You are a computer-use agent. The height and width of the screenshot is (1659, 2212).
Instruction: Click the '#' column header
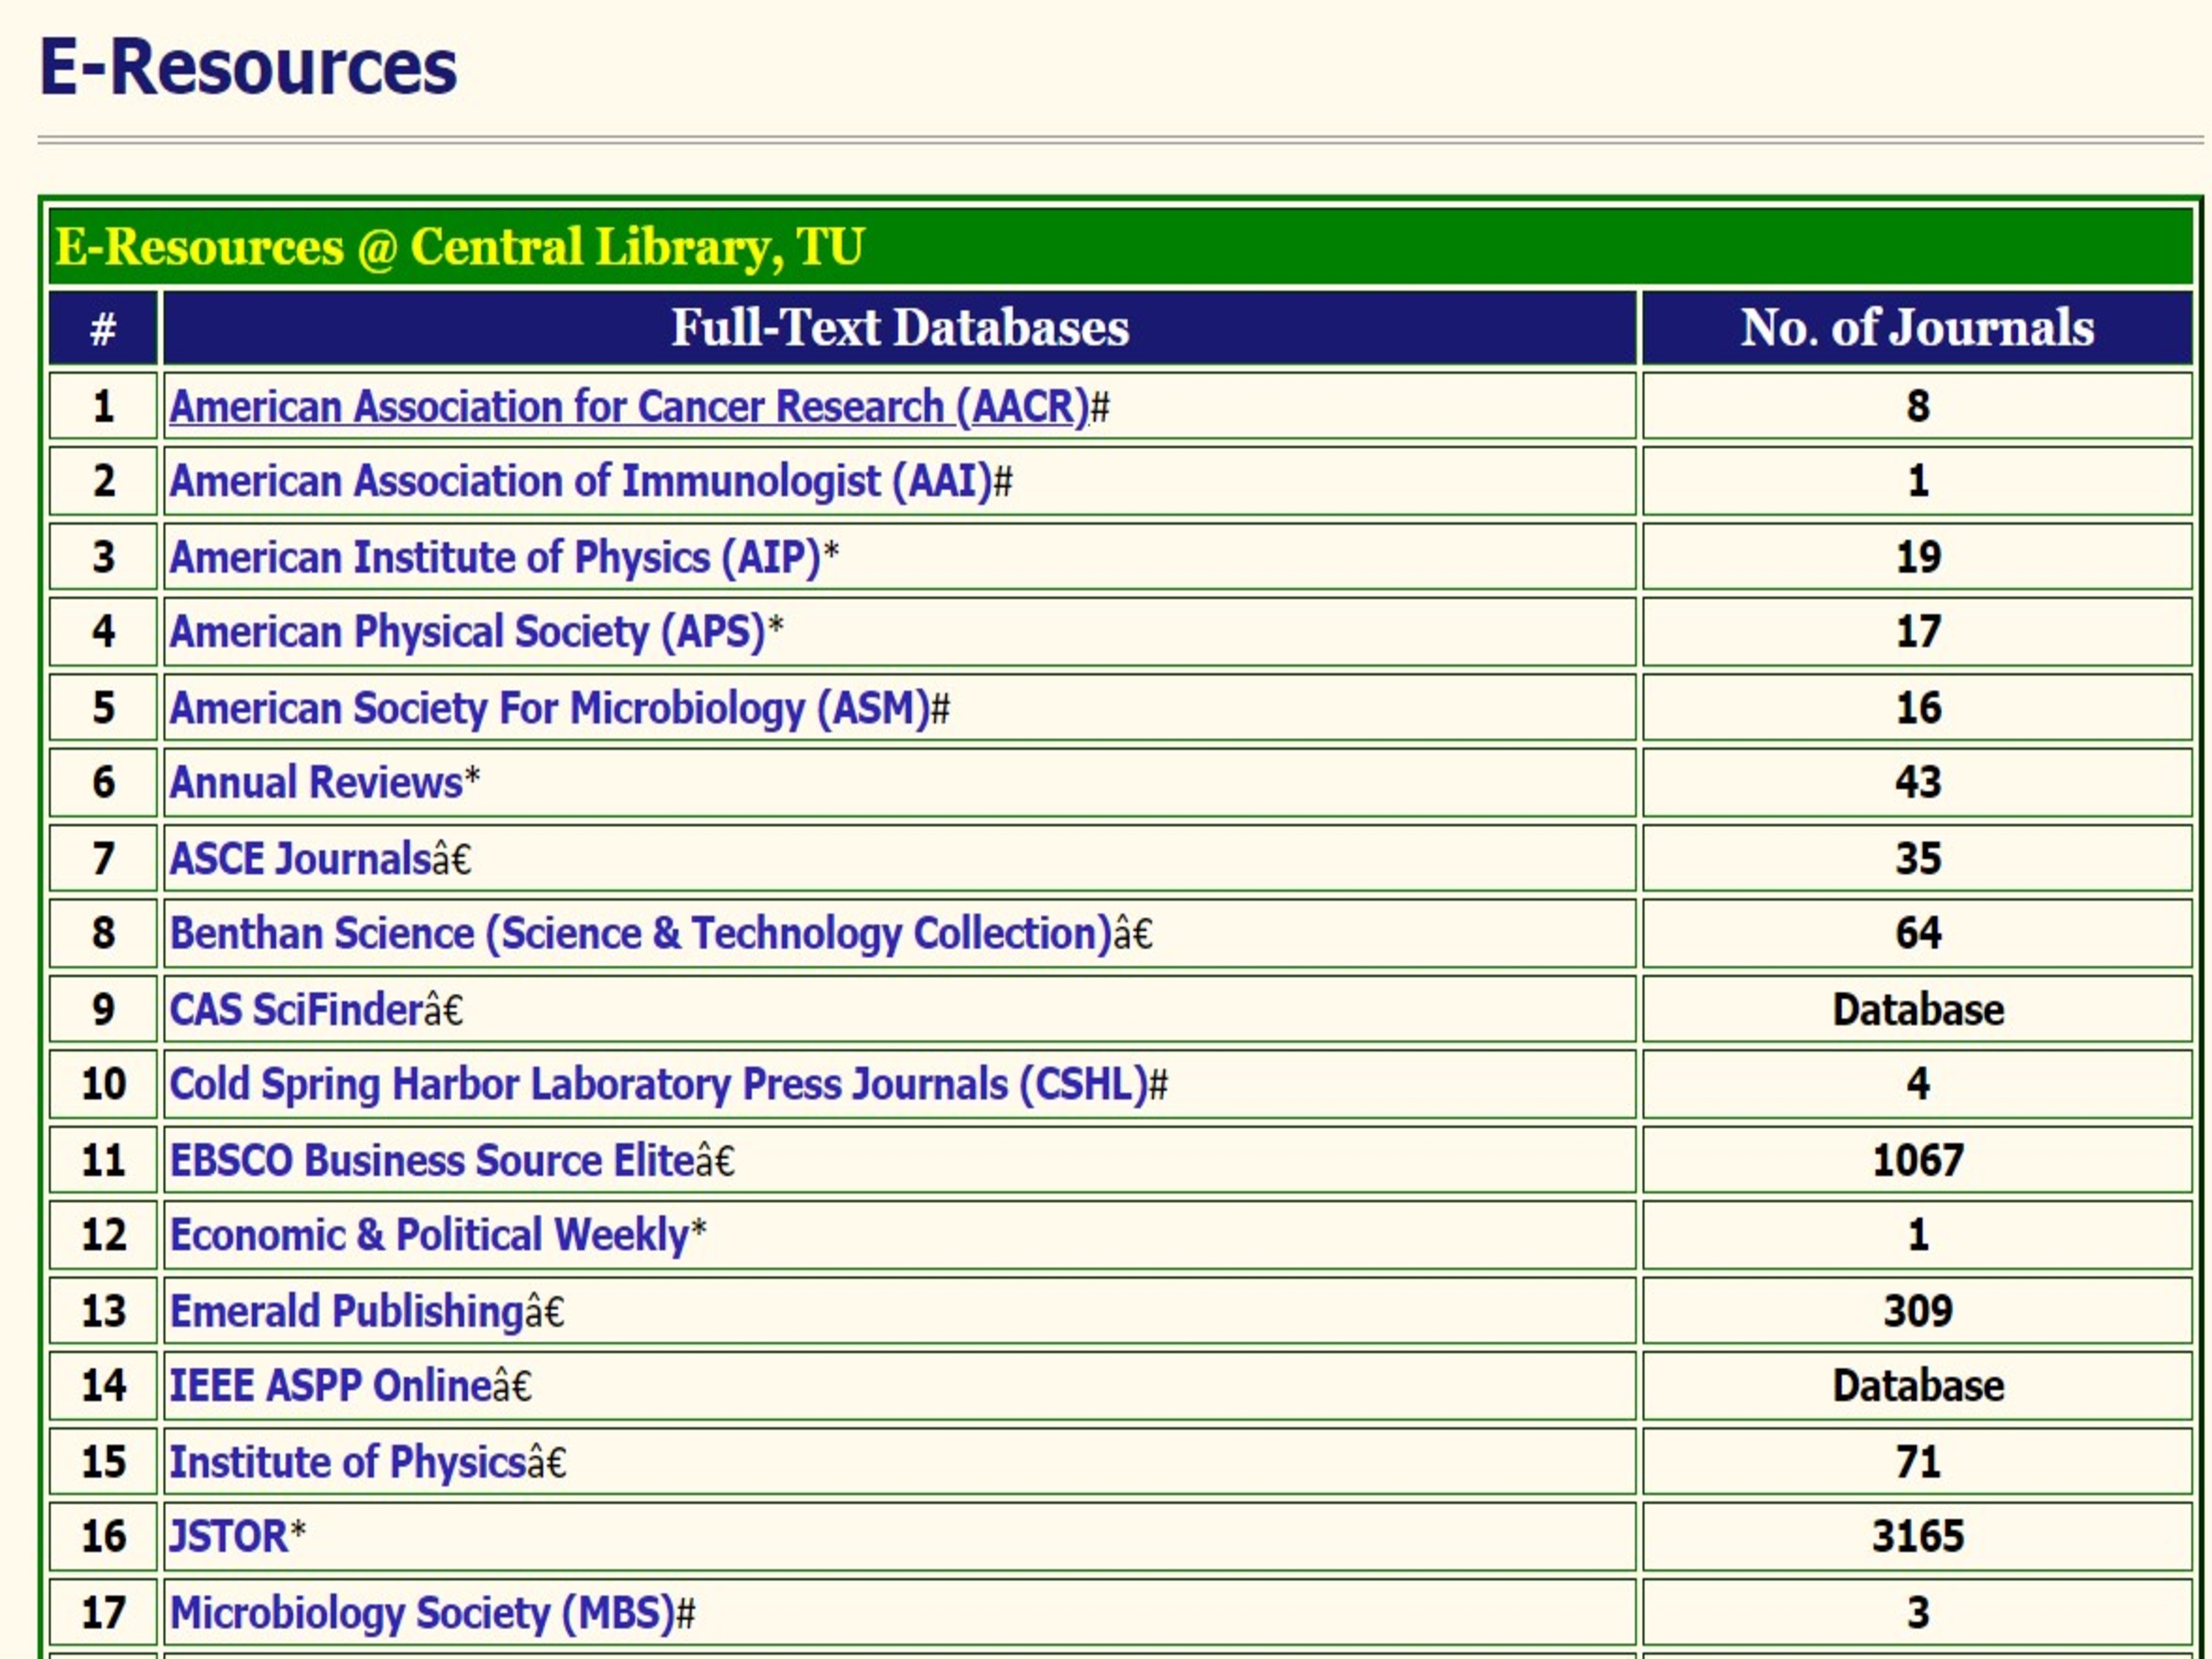(103, 328)
